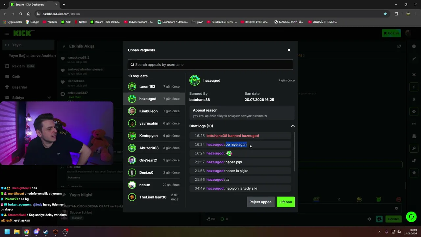Toggle the tag panel icon in right sidebar
421x237 pixels.
pos(414,173)
